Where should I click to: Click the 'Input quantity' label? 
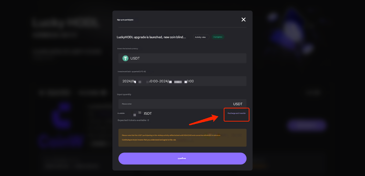point(124,94)
